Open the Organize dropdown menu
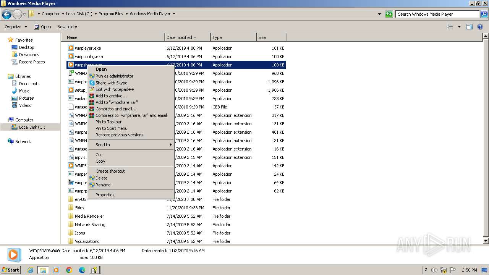 coord(16,27)
